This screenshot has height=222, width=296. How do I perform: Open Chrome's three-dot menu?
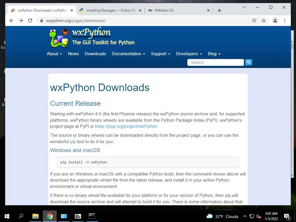(284, 21)
